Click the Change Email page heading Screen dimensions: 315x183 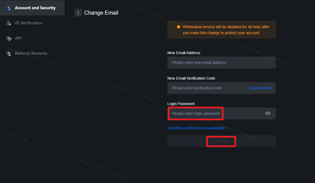click(101, 13)
